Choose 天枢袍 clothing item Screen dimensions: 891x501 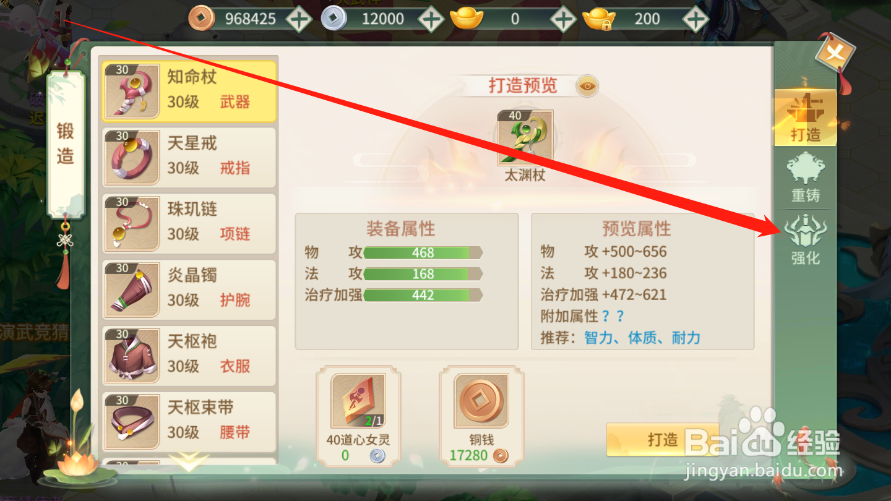(x=189, y=356)
